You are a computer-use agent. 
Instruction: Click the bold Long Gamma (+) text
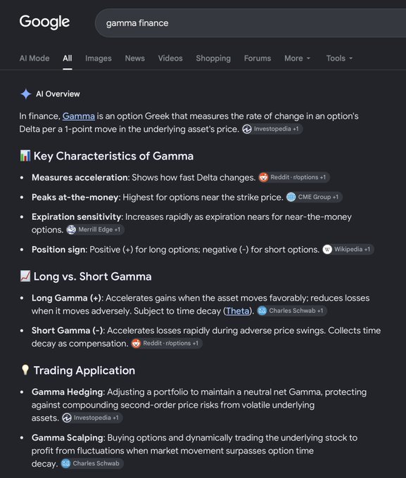pyautogui.click(x=68, y=298)
